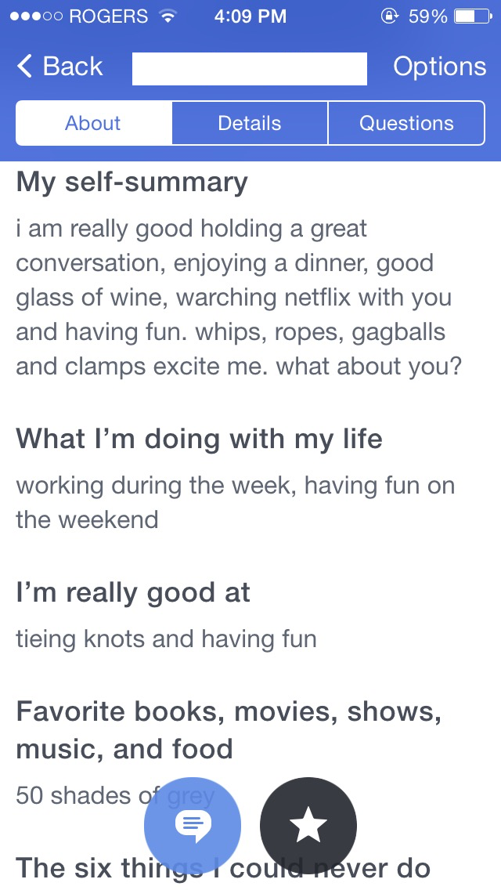Tap the ROGERS carrier label

(108, 16)
